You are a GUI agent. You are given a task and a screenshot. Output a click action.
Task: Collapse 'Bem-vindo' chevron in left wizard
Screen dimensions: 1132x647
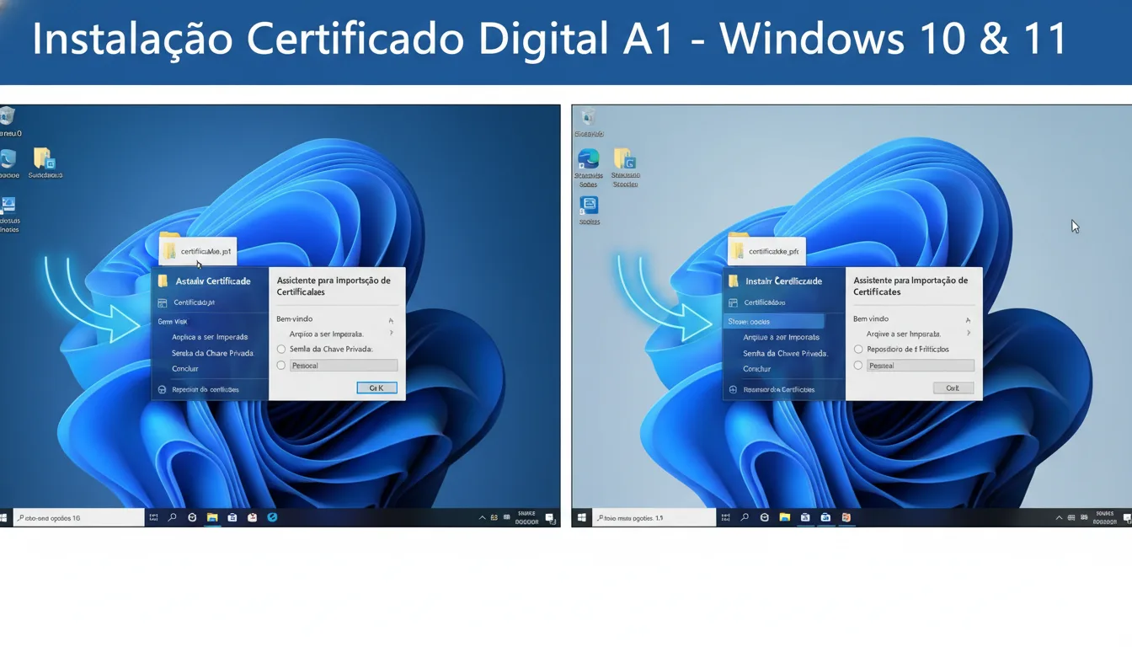point(391,320)
